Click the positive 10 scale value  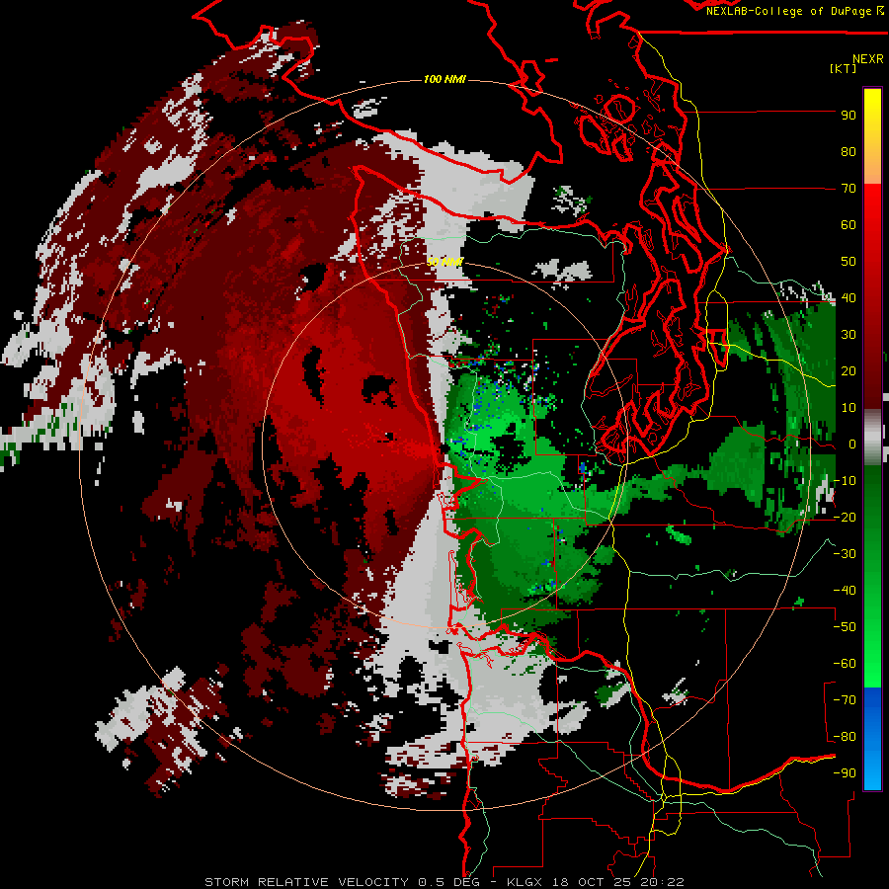tap(849, 408)
